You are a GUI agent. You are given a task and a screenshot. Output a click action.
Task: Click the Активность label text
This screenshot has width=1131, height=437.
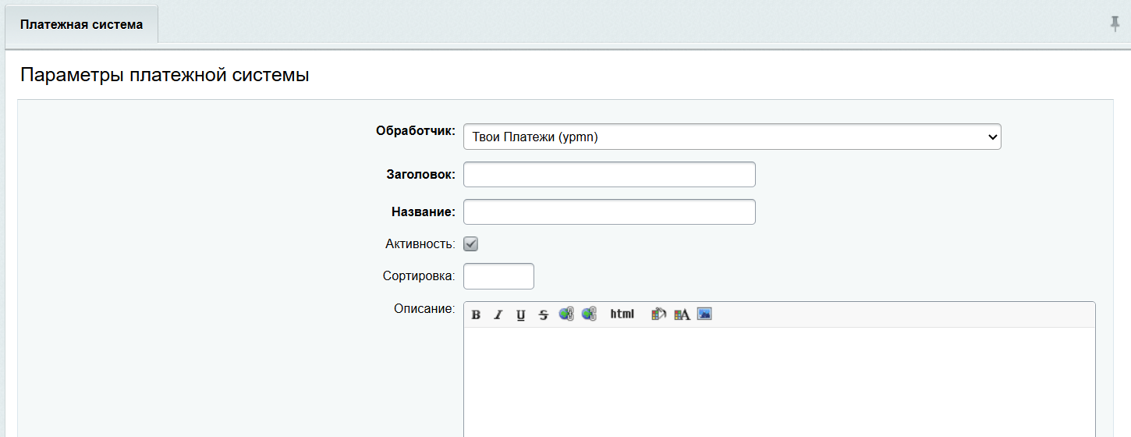420,244
